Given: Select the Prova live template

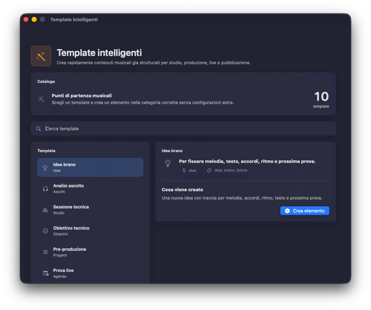Looking at the screenshot, I should point(90,273).
